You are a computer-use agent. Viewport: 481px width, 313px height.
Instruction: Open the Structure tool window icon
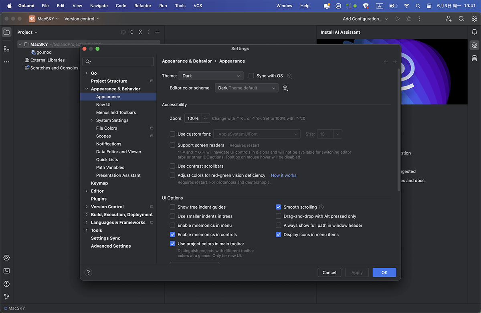click(x=6, y=49)
